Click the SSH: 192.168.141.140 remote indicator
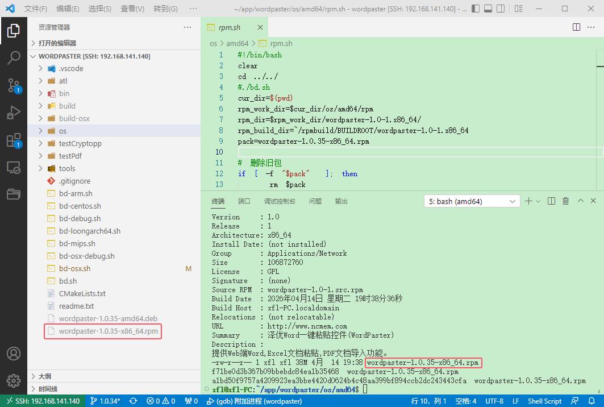Image resolution: width=604 pixels, height=407 pixels. (x=43, y=401)
